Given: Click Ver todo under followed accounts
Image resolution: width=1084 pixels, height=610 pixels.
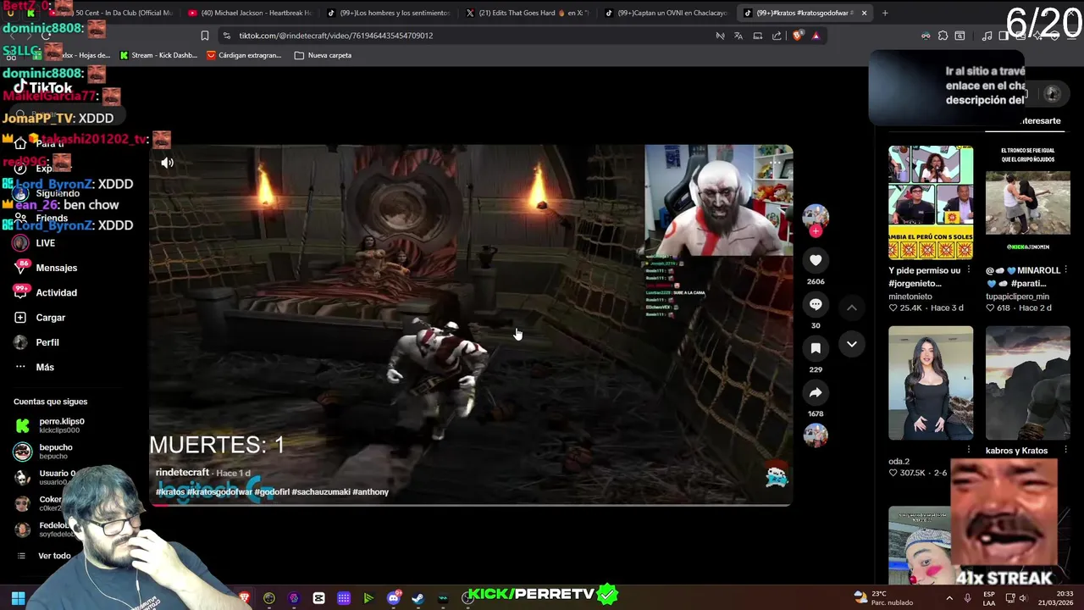Looking at the screenshot, I should coord(54,556).
